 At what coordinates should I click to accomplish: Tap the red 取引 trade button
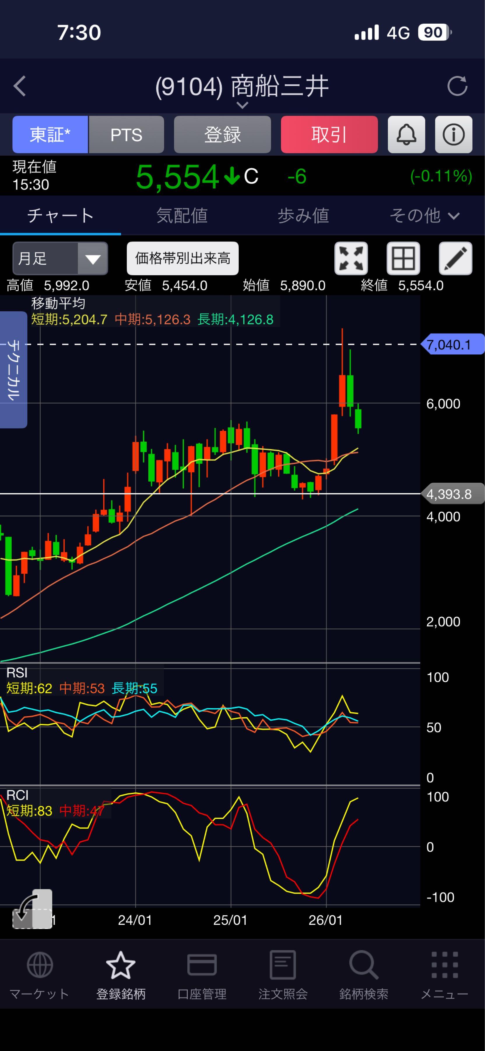[329, 135]
